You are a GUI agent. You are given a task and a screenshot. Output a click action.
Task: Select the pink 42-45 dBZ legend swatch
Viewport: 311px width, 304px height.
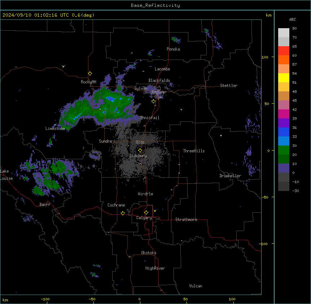pyautogui.click(x=284, y=105)
